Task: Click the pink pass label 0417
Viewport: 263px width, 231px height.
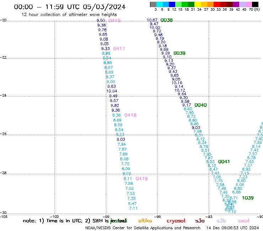Action: point(119,49)
